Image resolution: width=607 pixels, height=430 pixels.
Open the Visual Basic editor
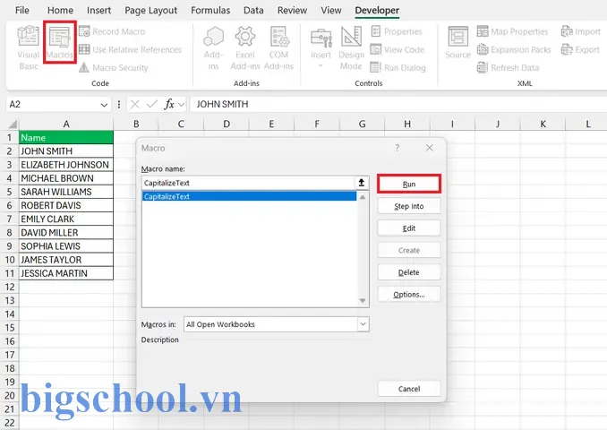pos(29,47)
